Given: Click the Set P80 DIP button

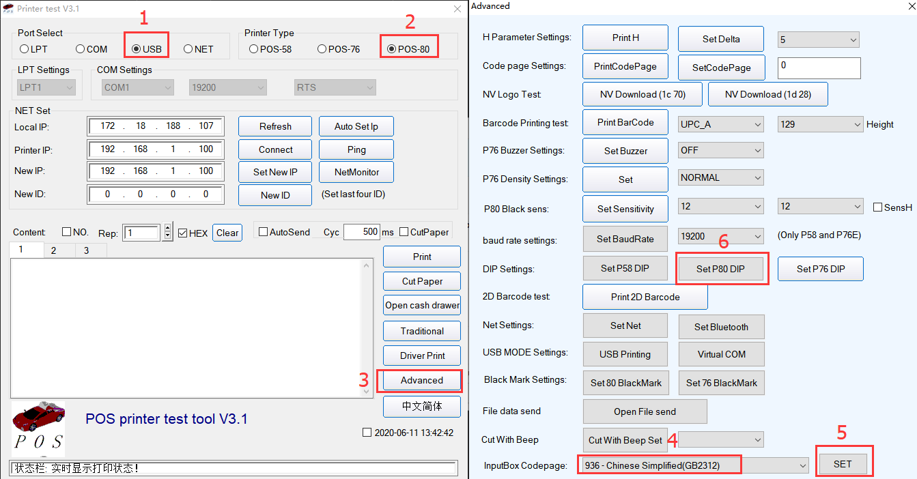Looking at the screenshot, I should point(720,269).
